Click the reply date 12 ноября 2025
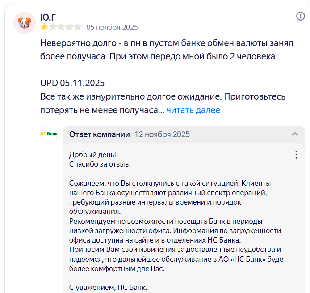The height and width of the screenshot is (293, 310). 162,134
